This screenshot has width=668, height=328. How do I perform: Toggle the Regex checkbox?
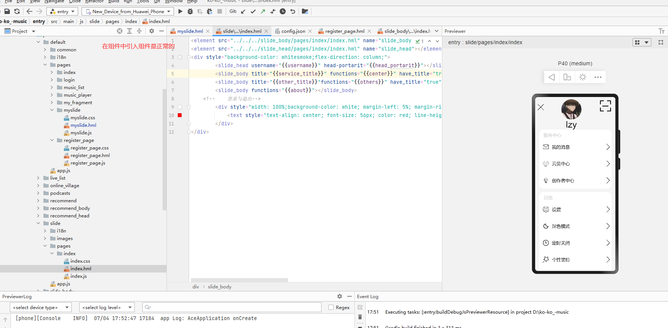331,307
